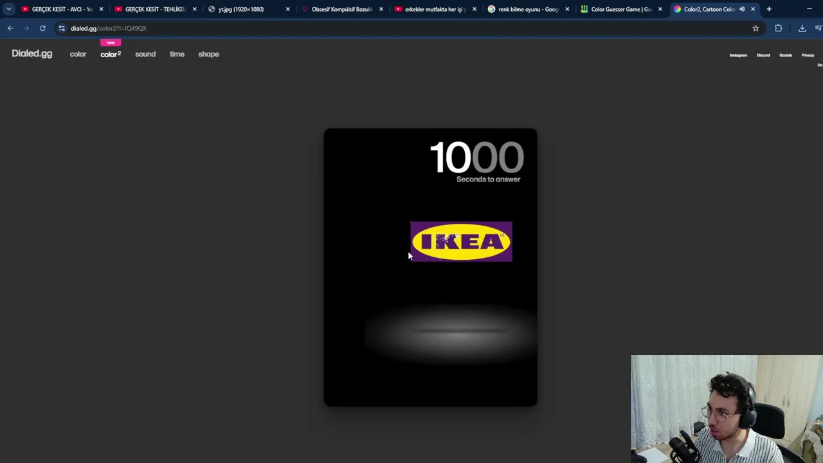
Task: Close the yt.jpg tab
Action: tap(287, 9)
